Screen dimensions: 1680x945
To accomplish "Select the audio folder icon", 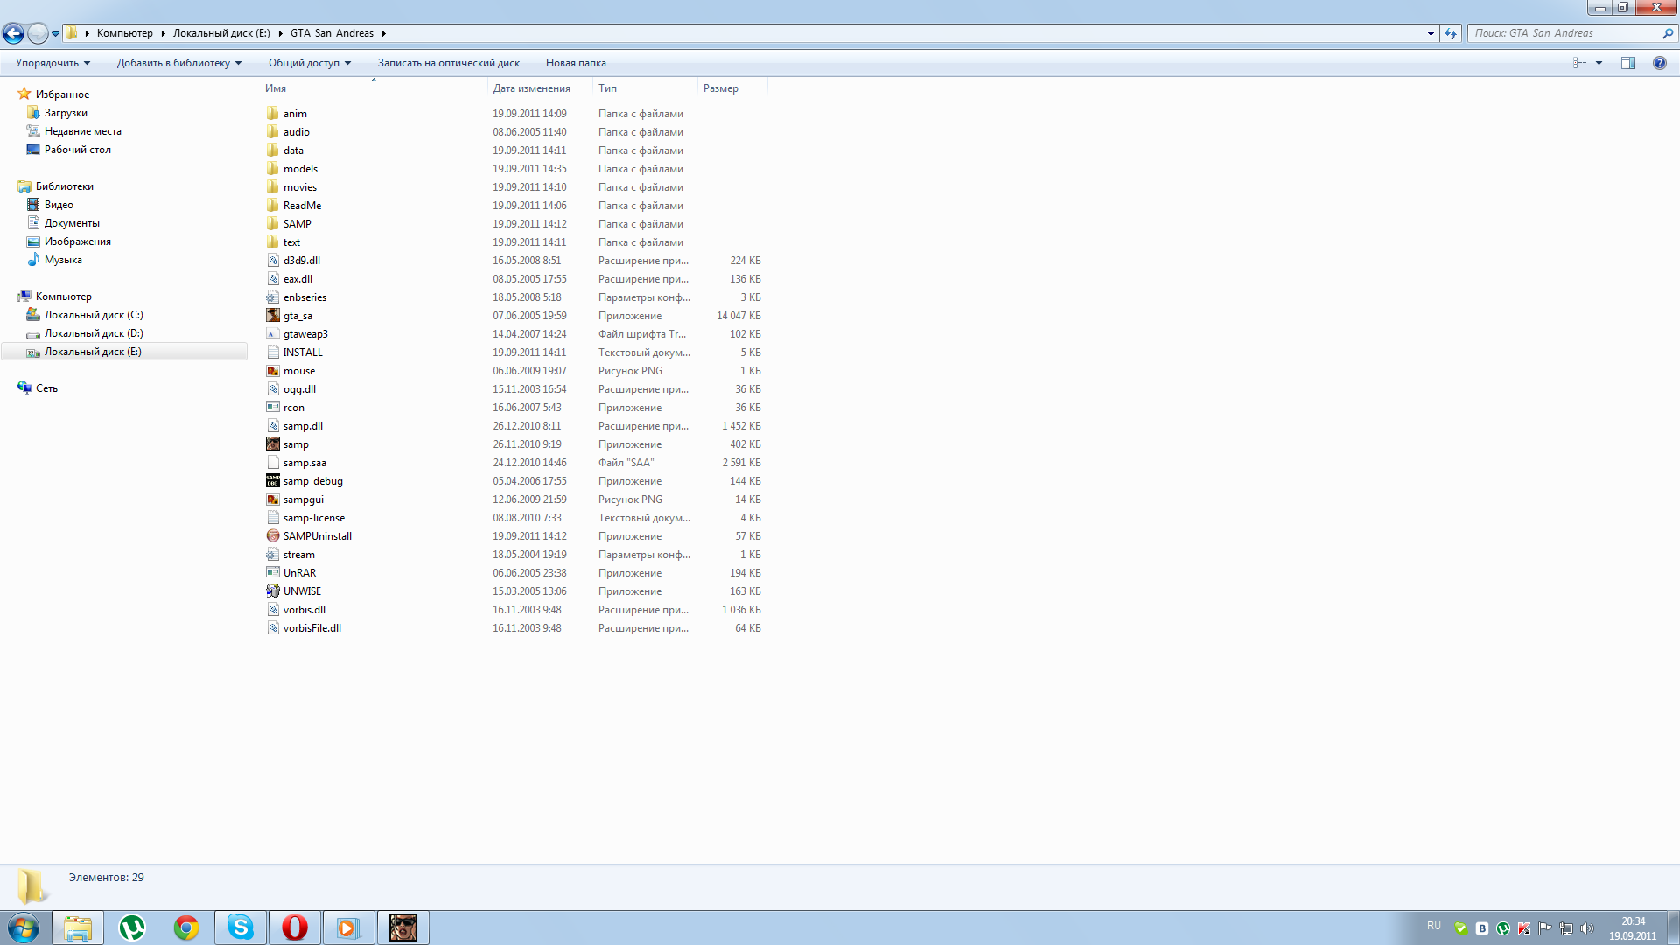I will [x=272, y=132].
